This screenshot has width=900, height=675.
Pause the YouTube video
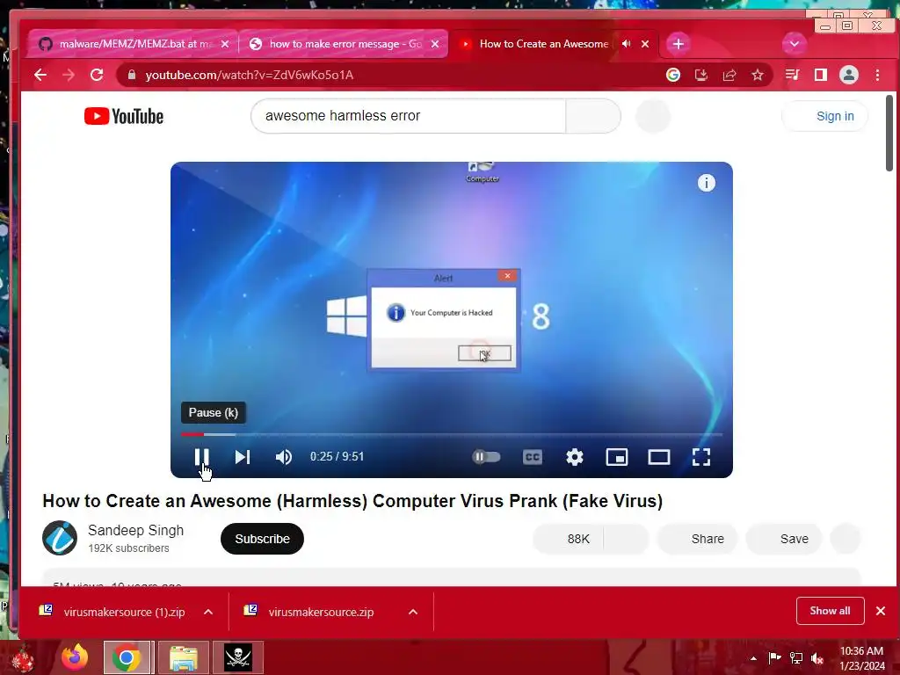pyautogui.click(x=201, y=457)
